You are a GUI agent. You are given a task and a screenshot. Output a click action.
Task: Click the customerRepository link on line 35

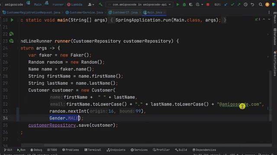click(52, 125)
